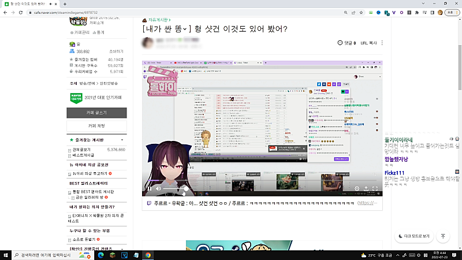Open the notification center icon
The image size is (462, 260).
[x=454, y=255]
